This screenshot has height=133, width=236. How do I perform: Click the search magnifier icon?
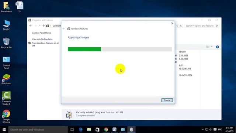pos(217,26)
